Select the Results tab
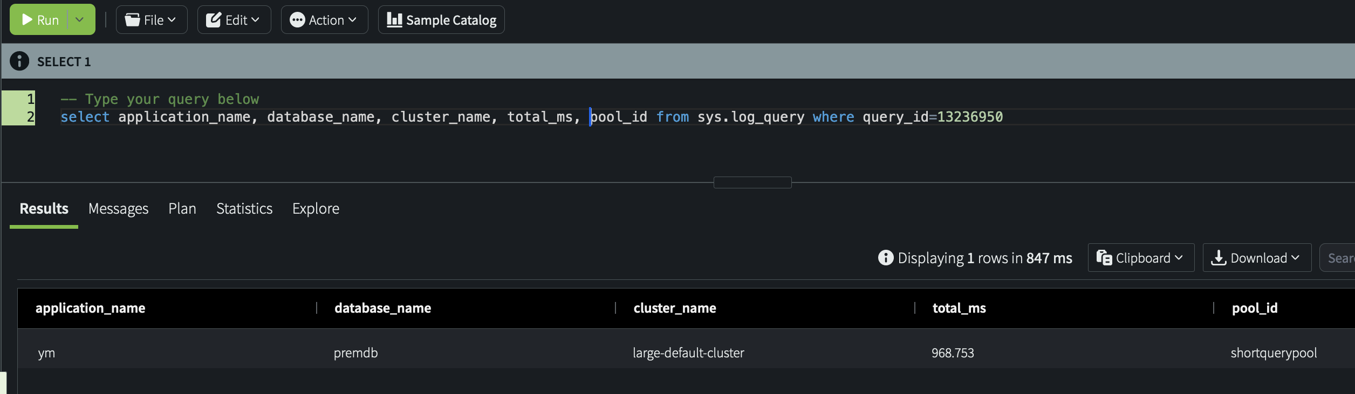Image resolution: width=1355 pixels, height=394 pixels. (x=44, y=209)
